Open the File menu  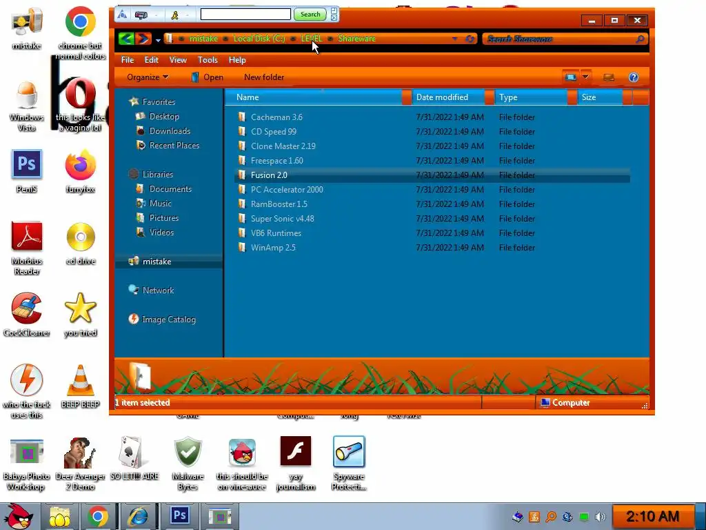coord(128,60)
